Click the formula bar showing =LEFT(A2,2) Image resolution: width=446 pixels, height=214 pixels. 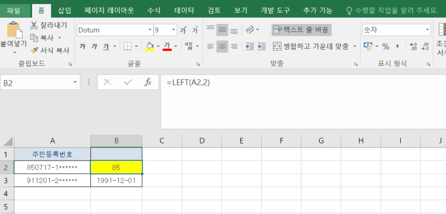click(303, 101)
